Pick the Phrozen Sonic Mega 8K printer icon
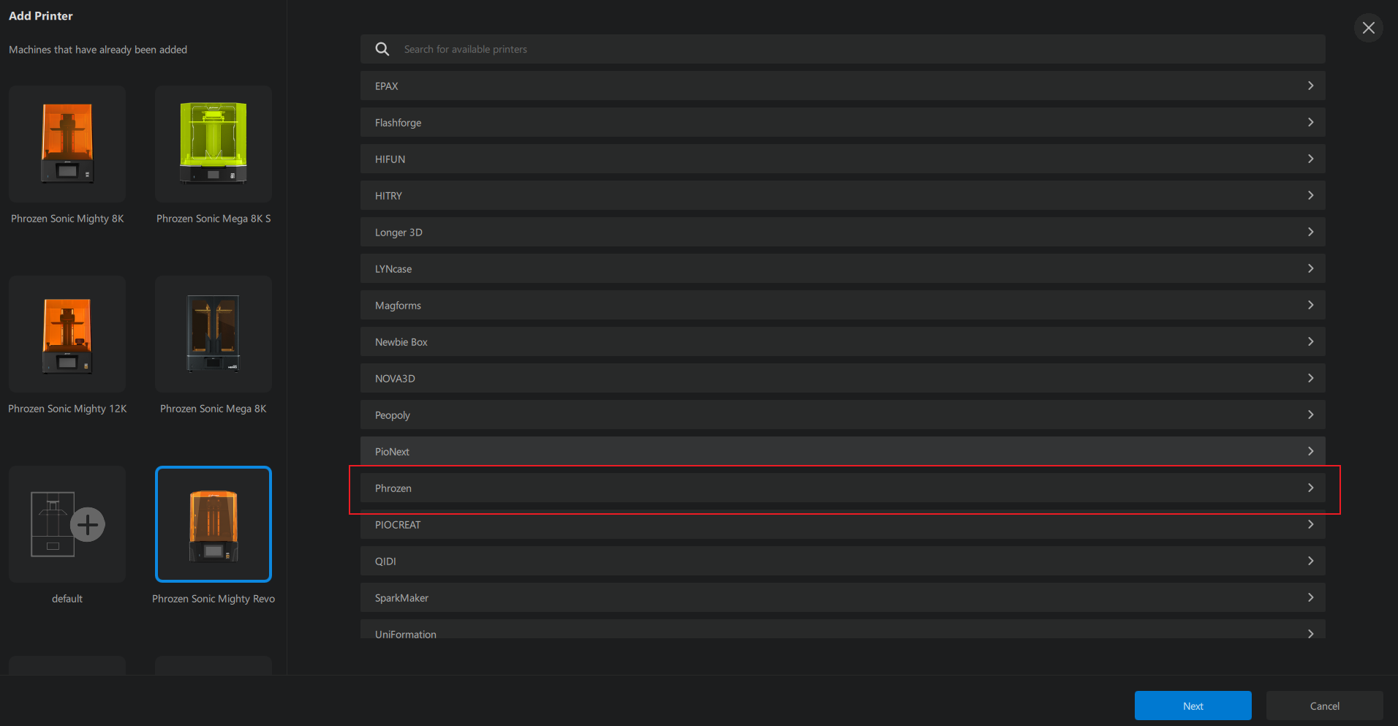 pyautogui.click(x=214, y=334)
